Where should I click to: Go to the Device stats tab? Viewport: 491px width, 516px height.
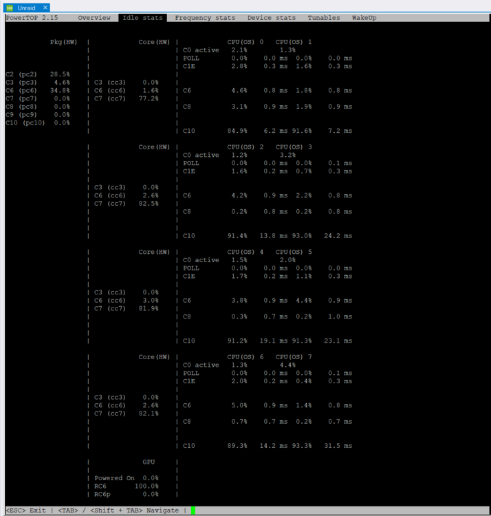272,18
